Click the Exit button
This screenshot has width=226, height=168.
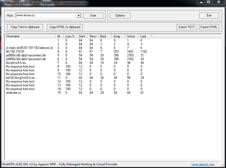tap(209, 15)
